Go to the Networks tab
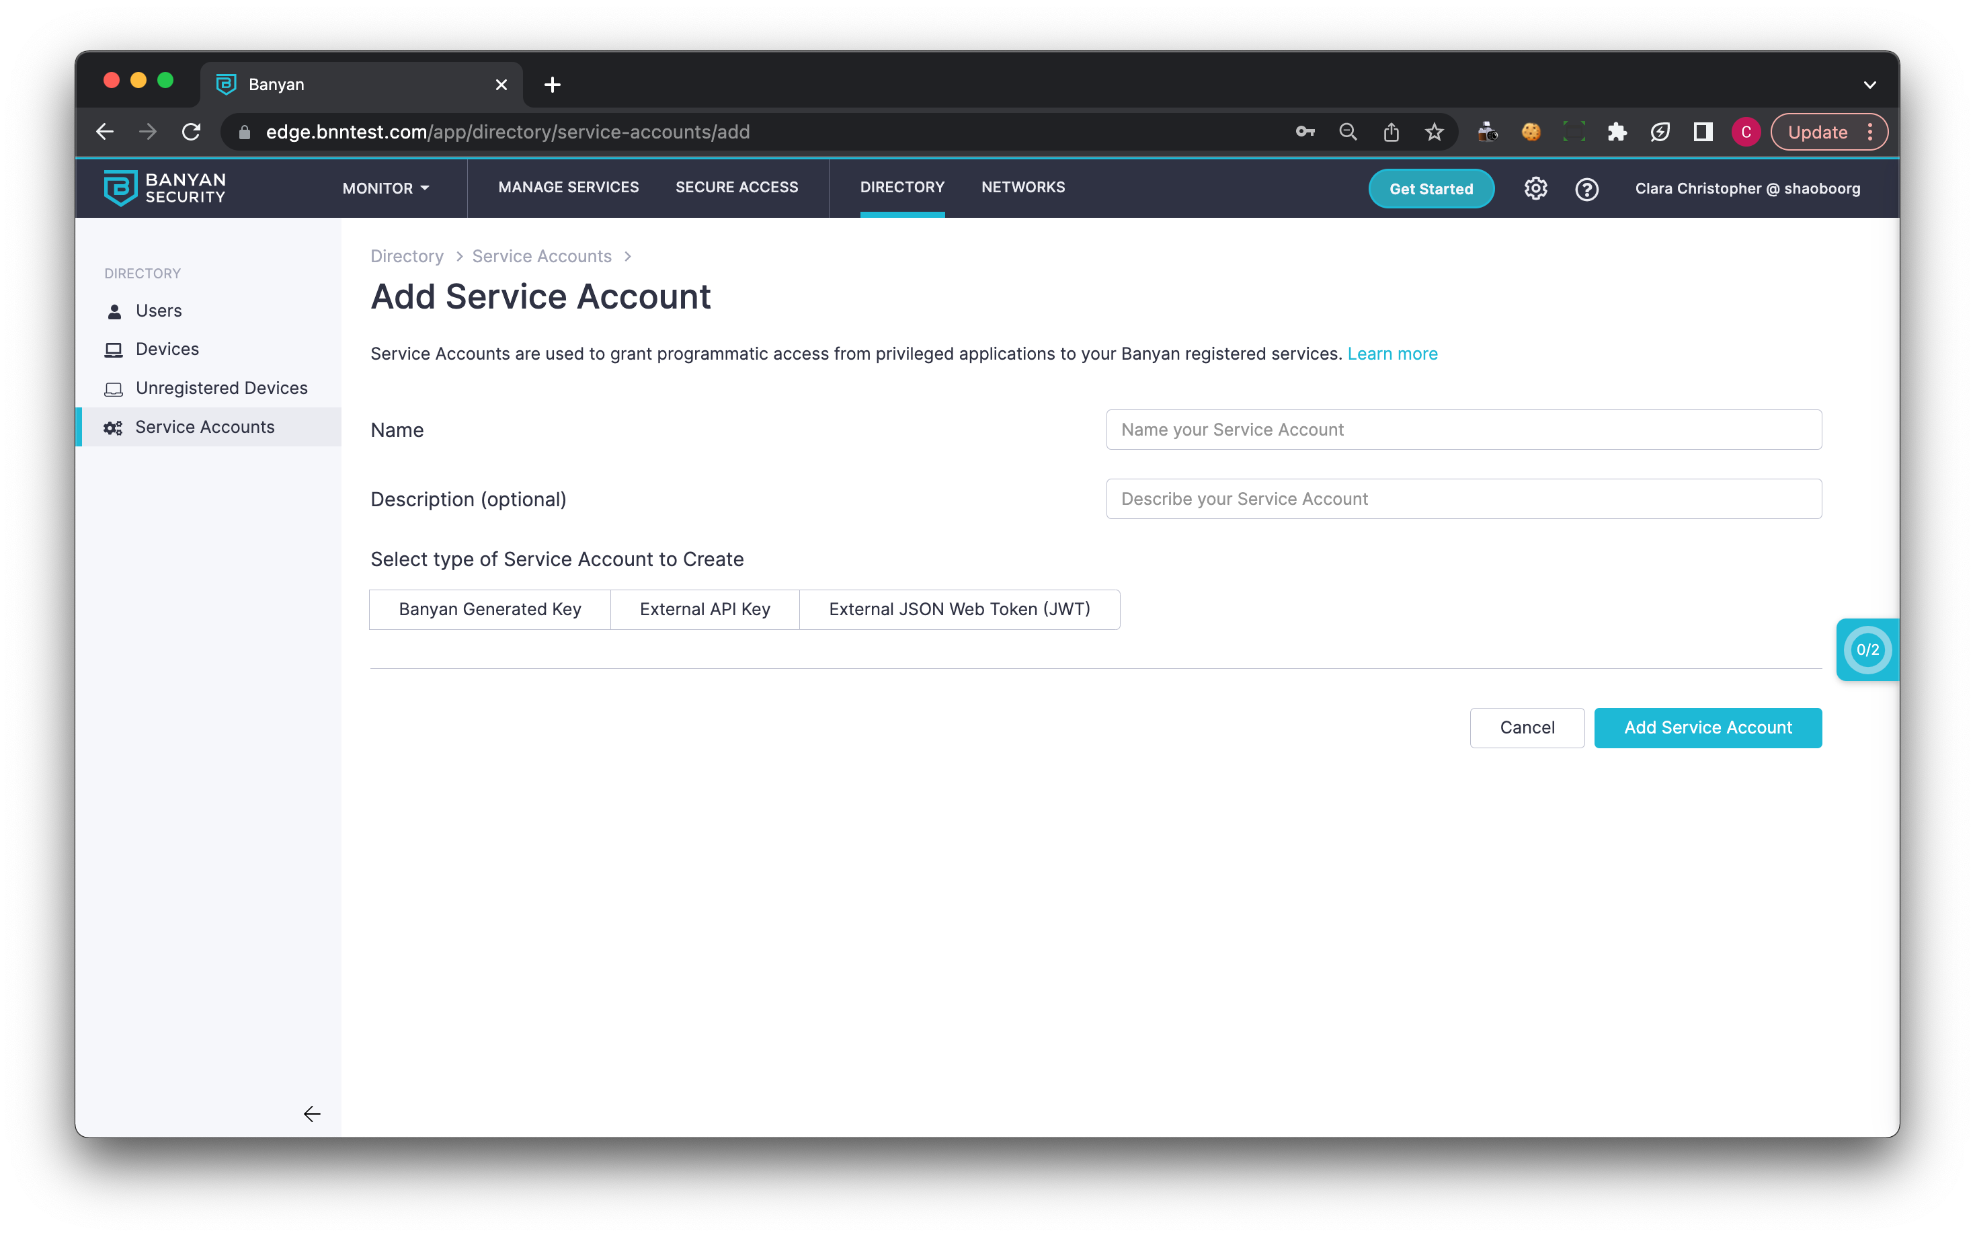1975x1237 pixels. 1023,188
